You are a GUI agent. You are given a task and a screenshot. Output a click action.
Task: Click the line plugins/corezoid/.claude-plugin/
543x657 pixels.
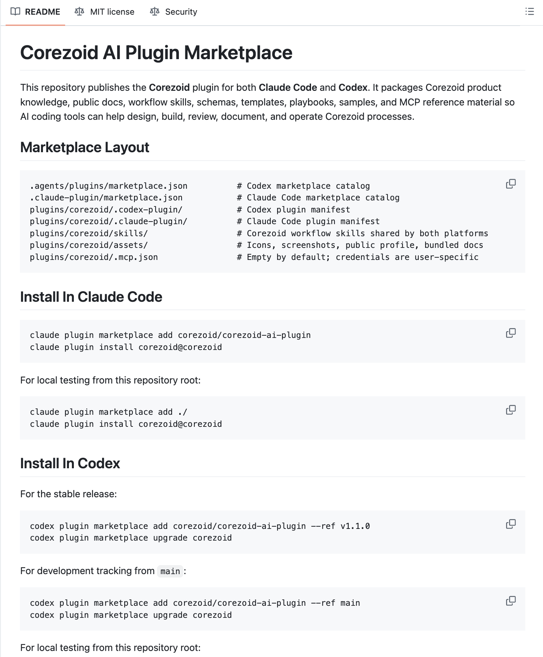point(109,221)
